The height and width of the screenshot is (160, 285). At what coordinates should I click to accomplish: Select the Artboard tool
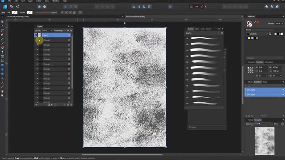[x=2, y=22]
